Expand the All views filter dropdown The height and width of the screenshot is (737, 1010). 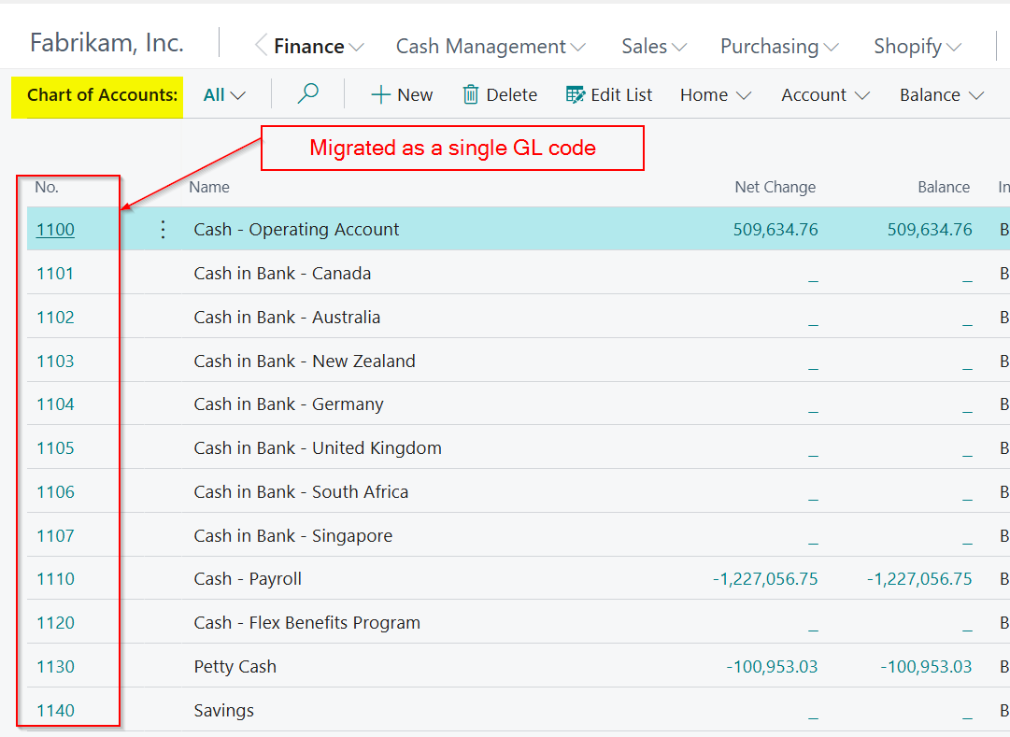tap(224, 94)
